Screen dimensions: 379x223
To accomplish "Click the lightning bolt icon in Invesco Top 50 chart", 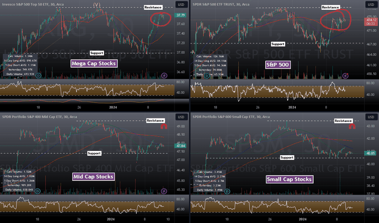I will 164,76.
